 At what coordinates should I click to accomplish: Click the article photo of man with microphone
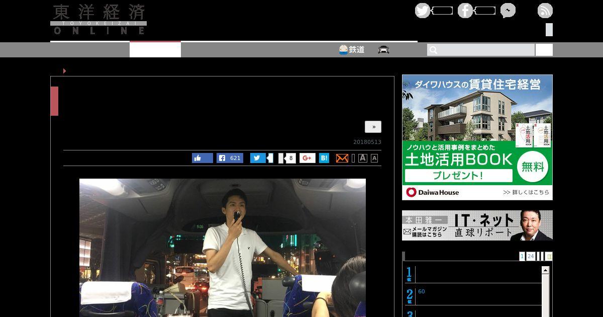223,248
